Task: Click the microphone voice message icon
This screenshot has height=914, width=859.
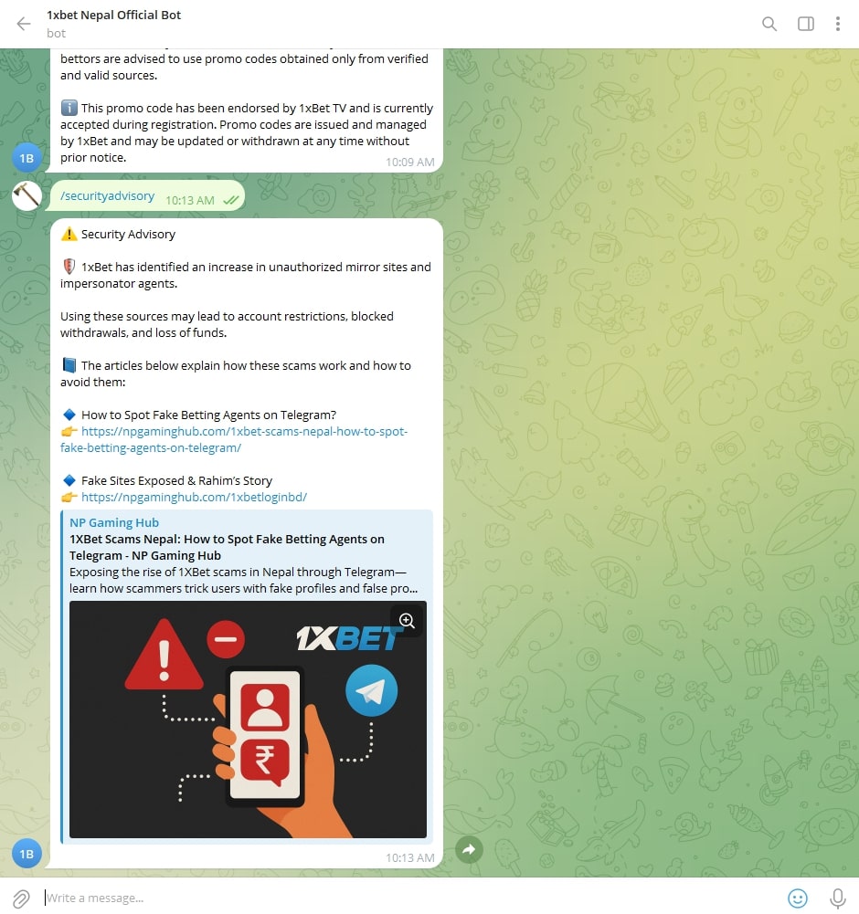Action: click(836, 898)
